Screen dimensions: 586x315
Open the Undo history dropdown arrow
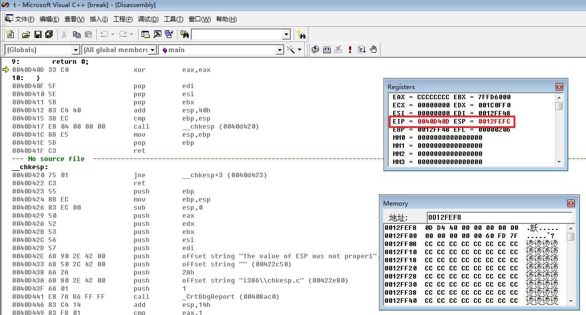113,35
